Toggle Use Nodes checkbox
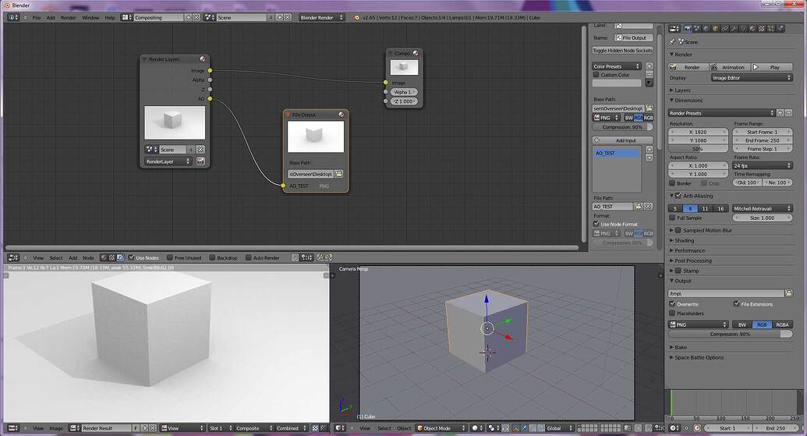The image size is (807, 436). point(131,257)
